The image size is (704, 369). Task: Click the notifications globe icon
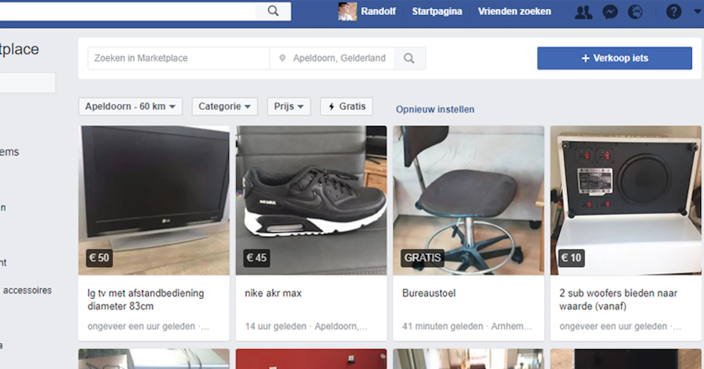coord(636,12)
